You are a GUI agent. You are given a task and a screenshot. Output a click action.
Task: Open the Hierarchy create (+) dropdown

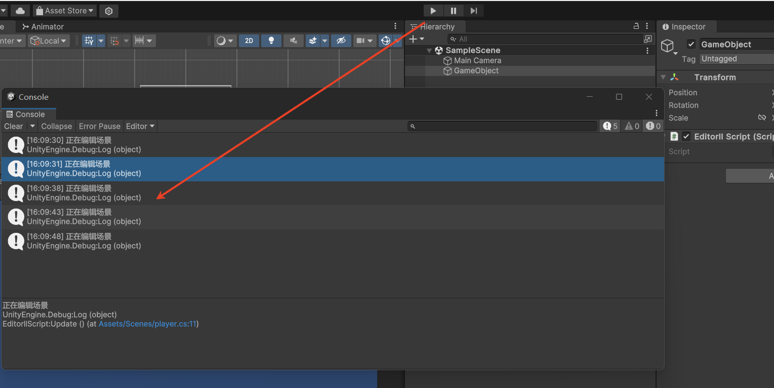click(417, 39)
